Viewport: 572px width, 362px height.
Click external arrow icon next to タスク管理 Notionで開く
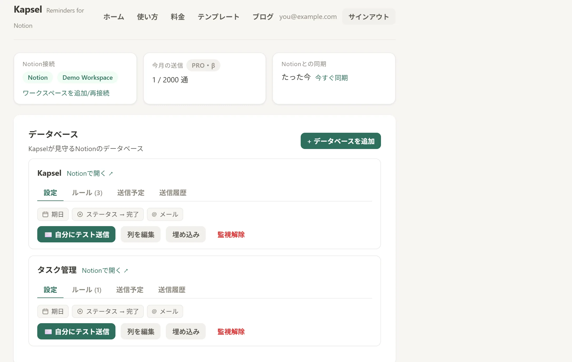[126, 271]
